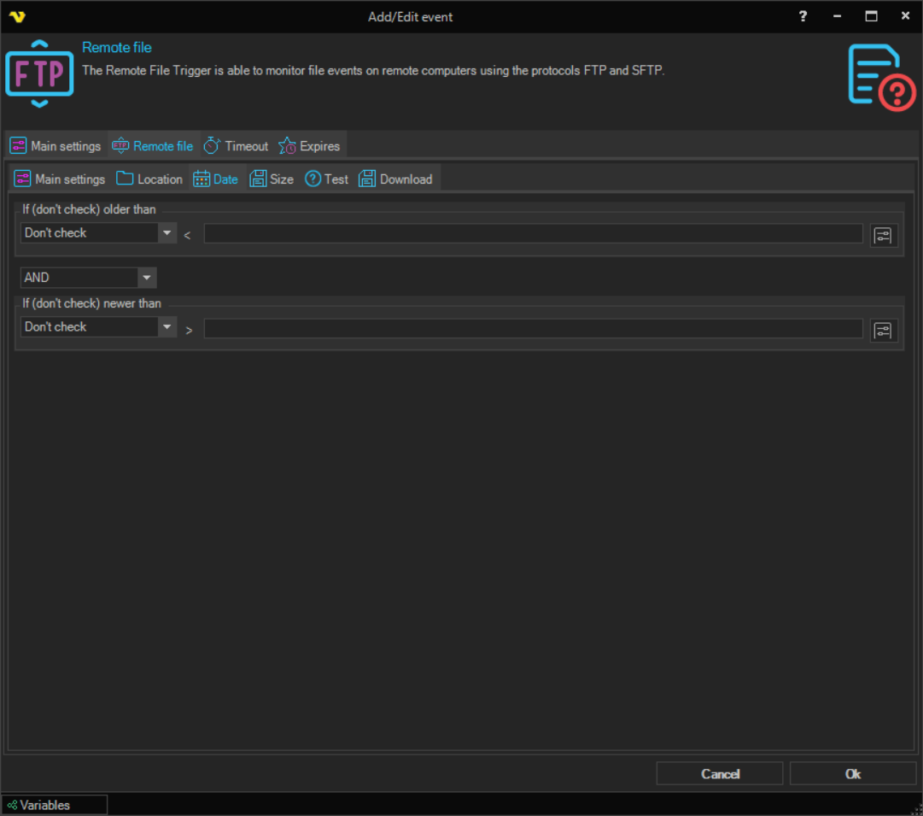Expand the older than Don't check dropdown
The height and width of the screenshot is (816, 923).
click(166, 233)
